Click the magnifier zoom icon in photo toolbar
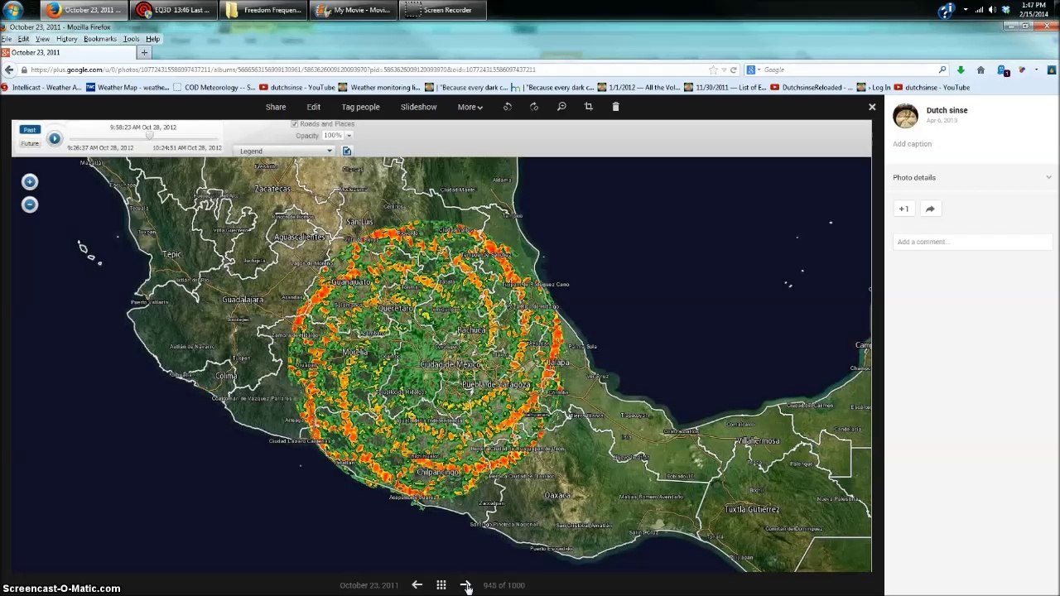 [x=561, y=107]
